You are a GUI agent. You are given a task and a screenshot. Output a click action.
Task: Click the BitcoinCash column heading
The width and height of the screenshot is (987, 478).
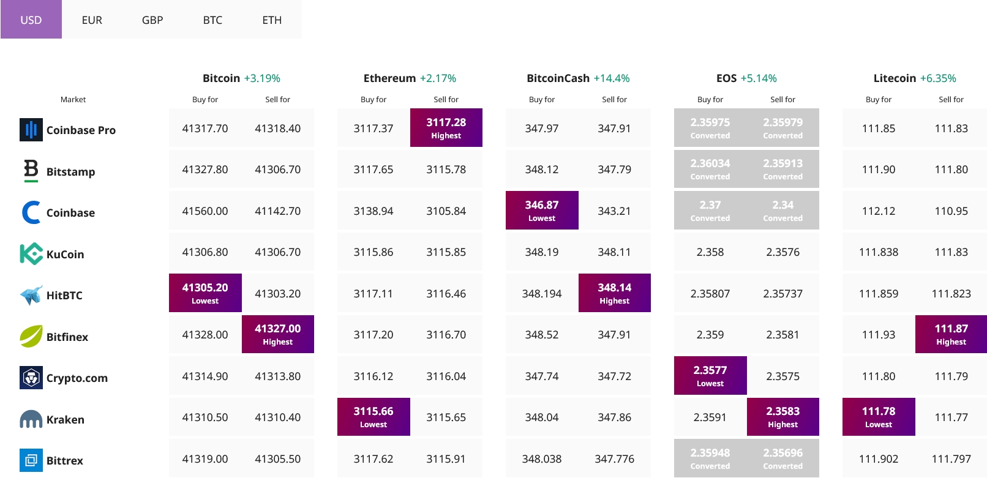558,78
